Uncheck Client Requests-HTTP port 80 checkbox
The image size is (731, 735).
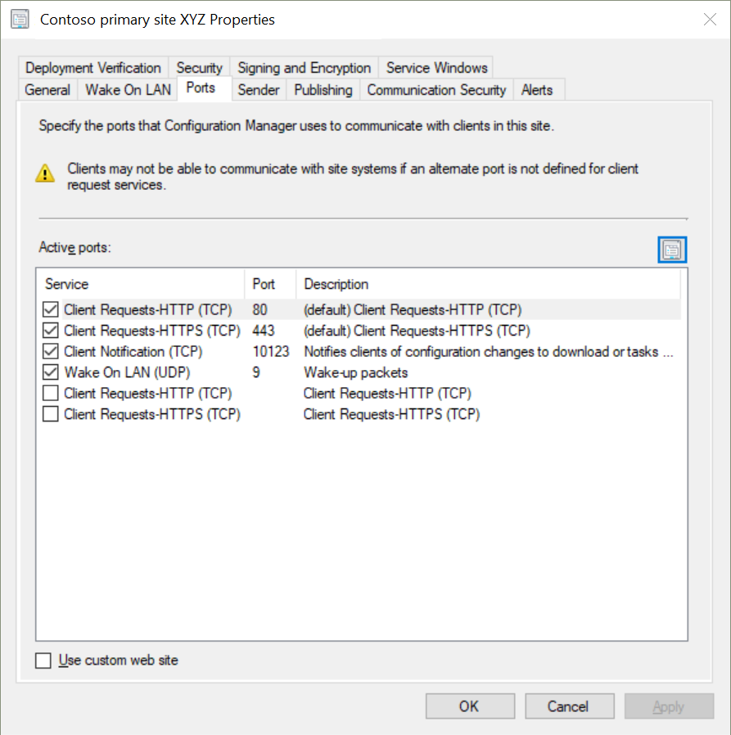coord(51,309)
